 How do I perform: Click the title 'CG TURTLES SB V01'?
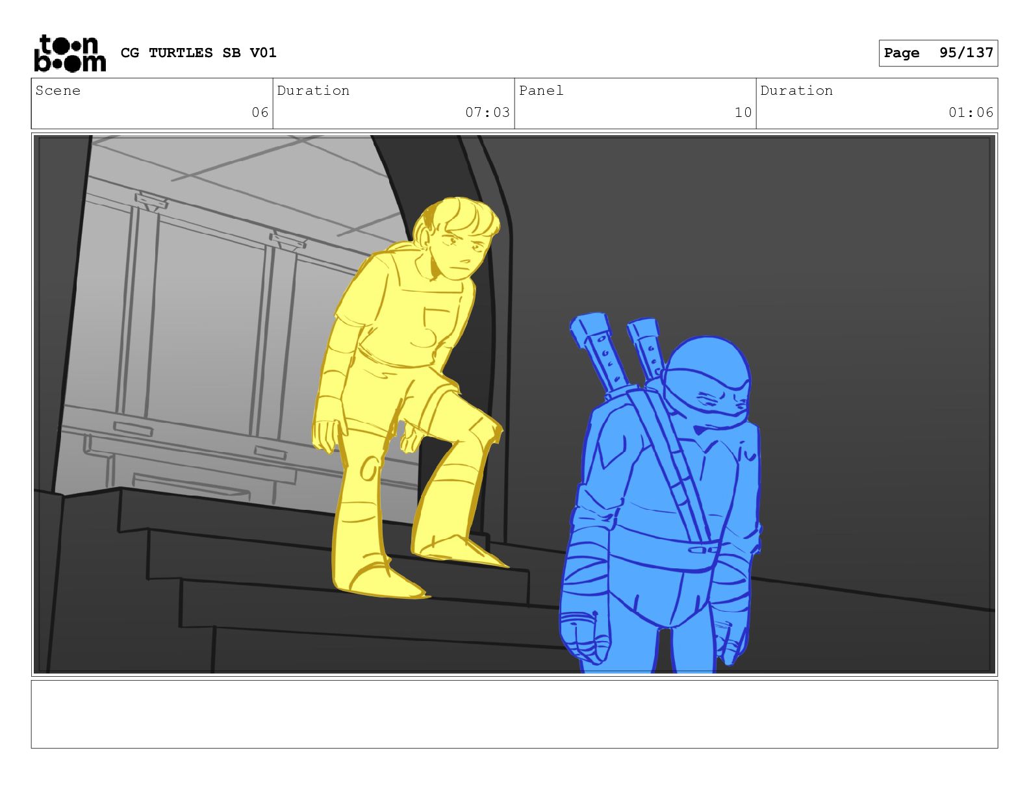click(199, 53)
